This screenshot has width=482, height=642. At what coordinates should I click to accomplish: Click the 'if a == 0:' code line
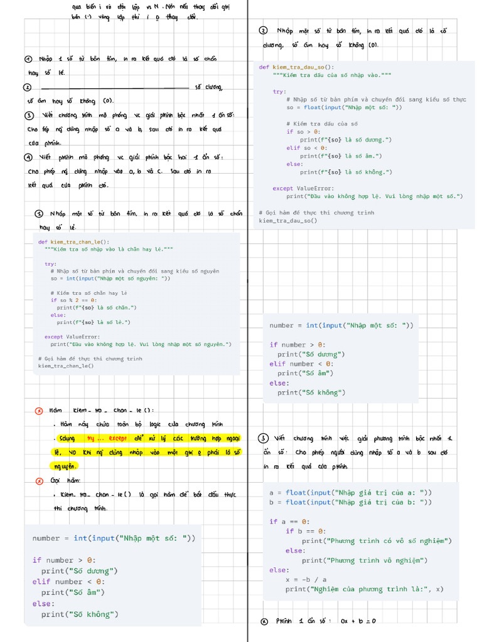pos(289,522)
